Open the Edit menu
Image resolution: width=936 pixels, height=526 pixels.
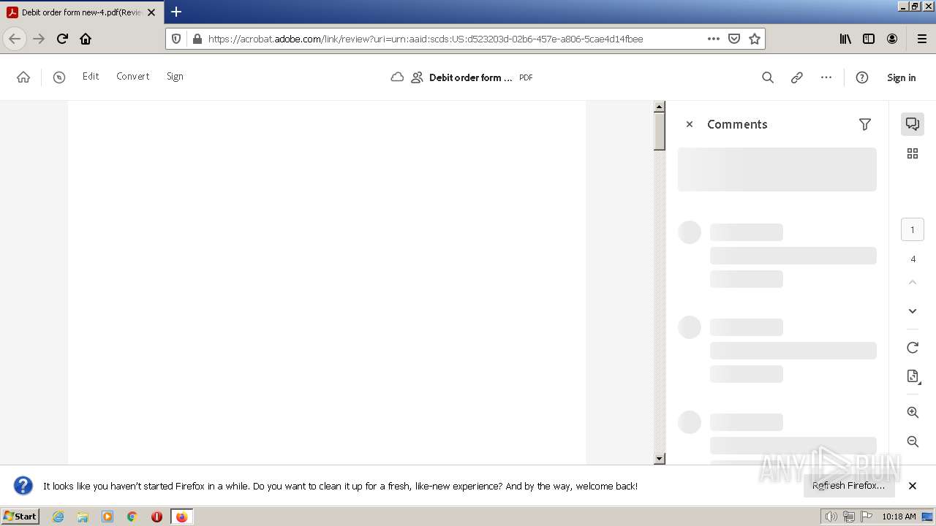coord(91,76)
